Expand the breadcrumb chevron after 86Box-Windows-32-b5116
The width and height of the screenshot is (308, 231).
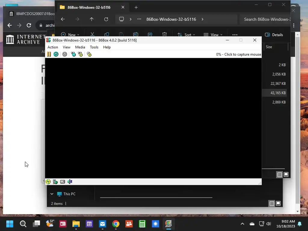pos(202,19)
